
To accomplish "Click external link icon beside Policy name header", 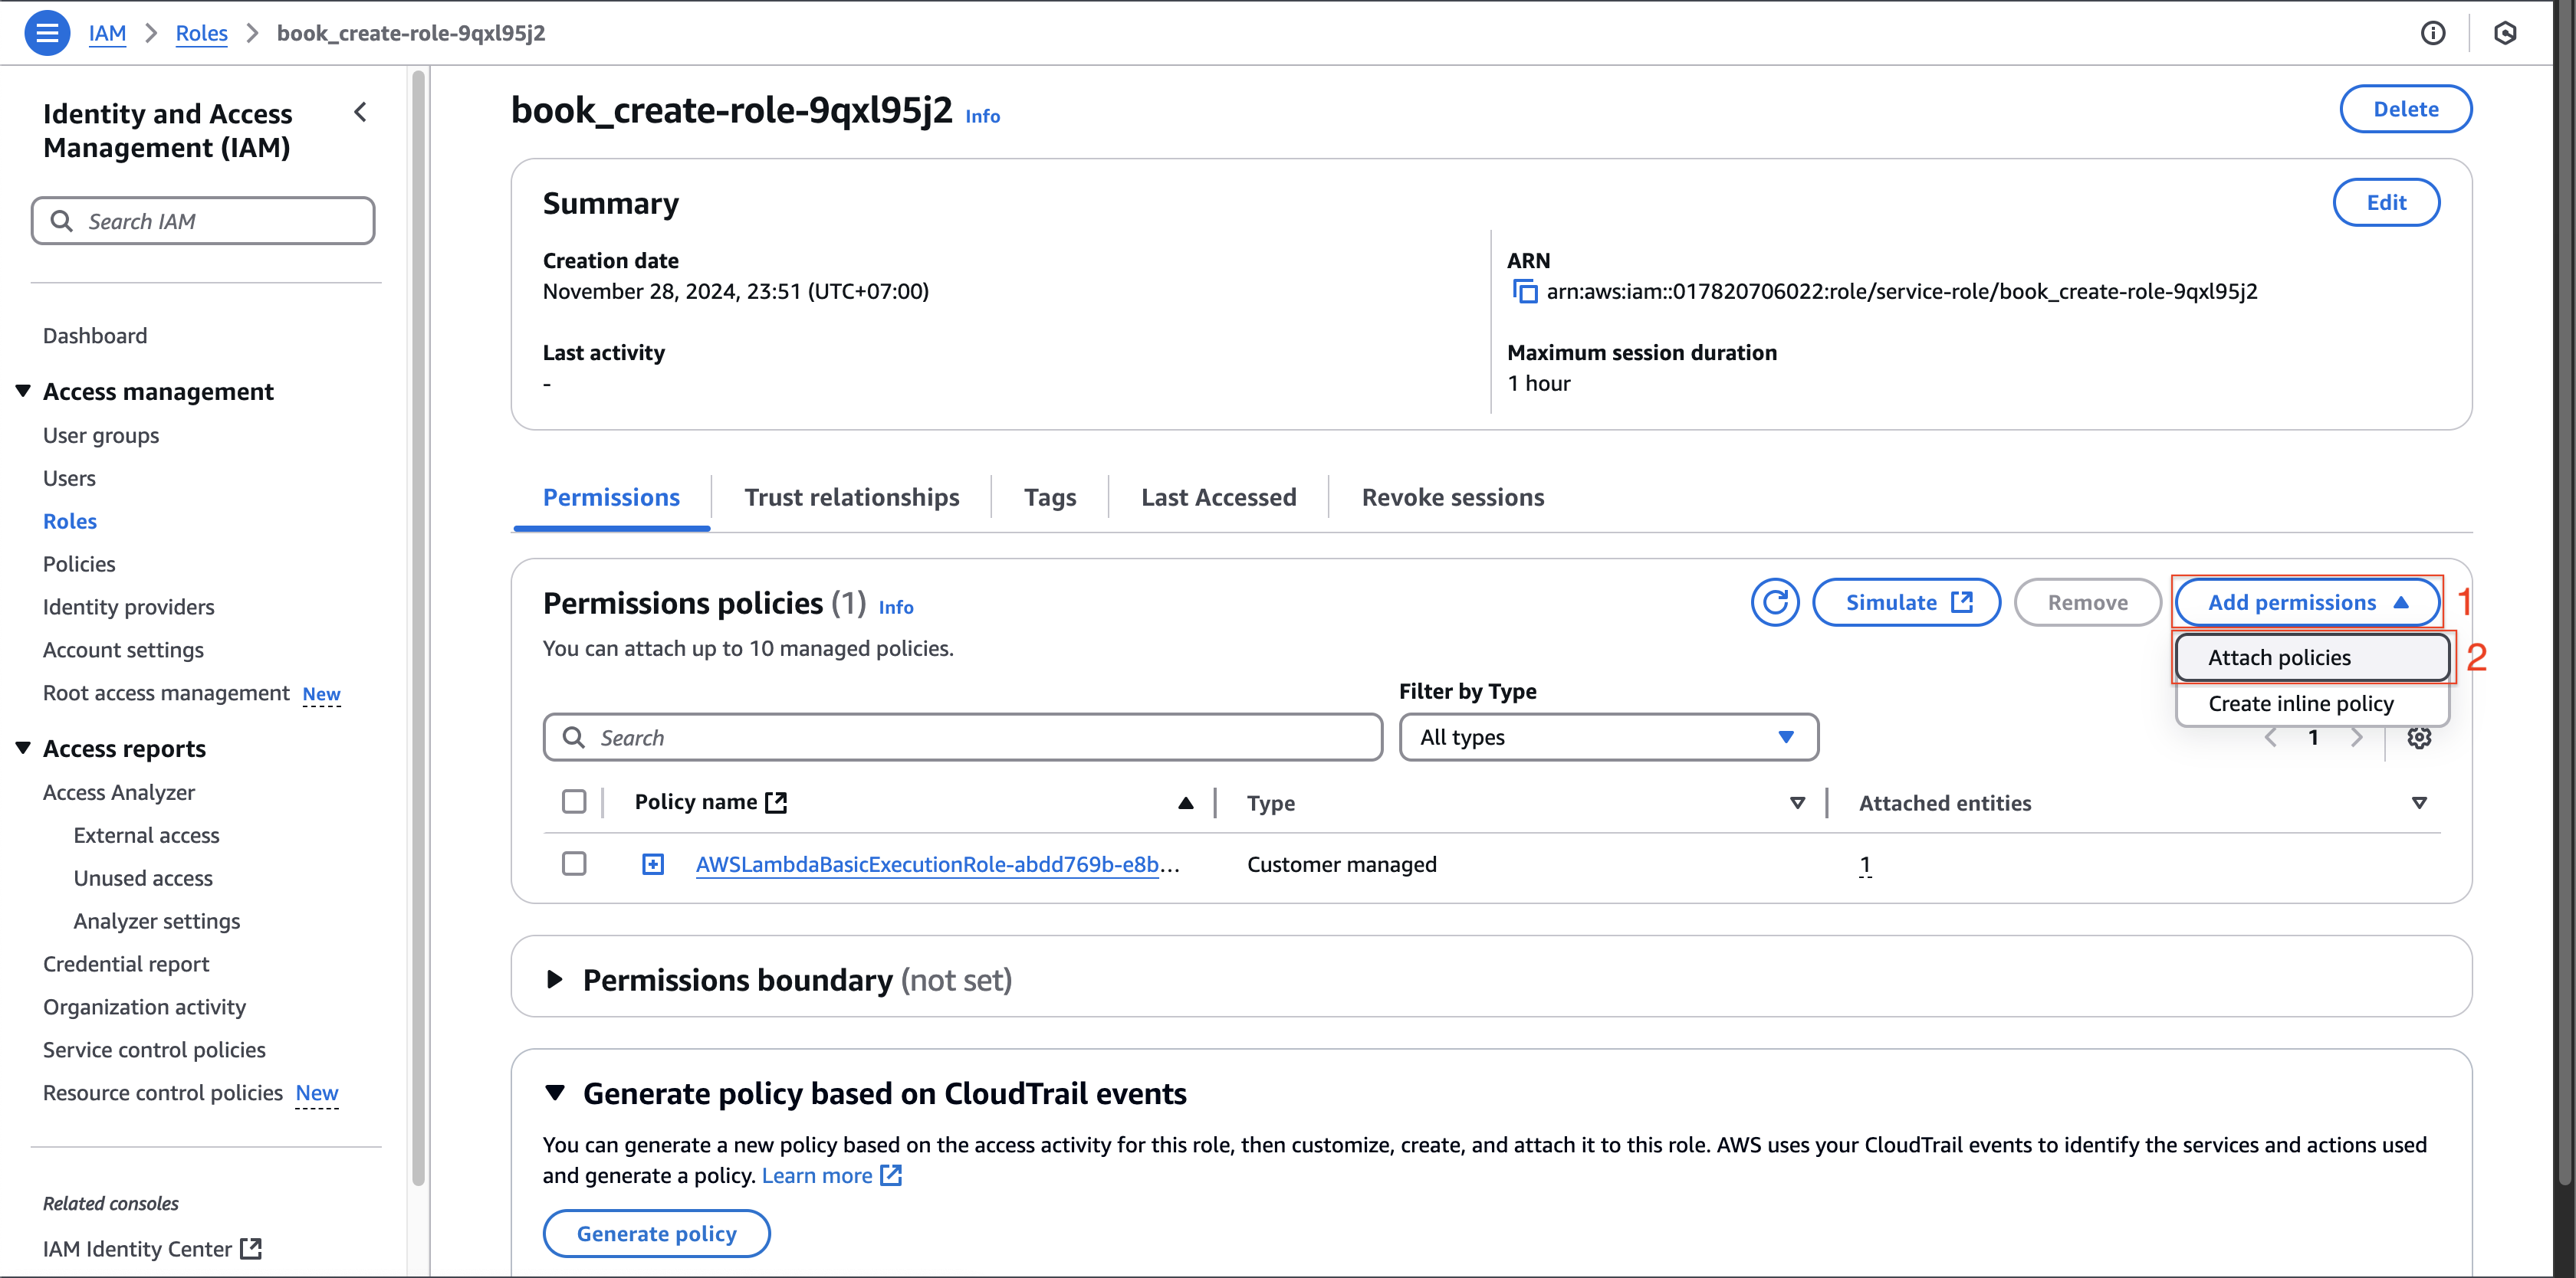I will (x=776, y=802).
